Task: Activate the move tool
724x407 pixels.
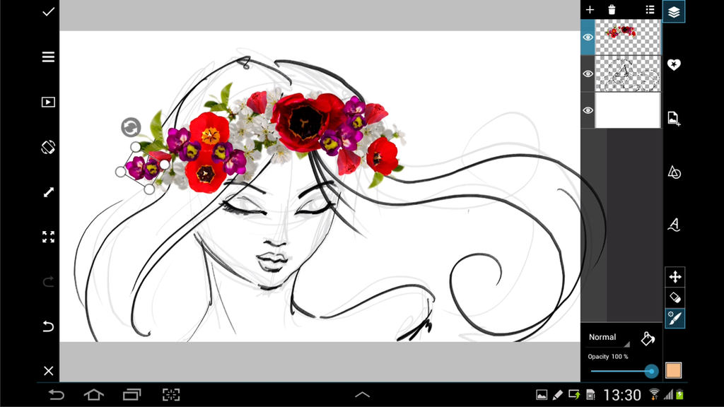Action: (675, 277)
